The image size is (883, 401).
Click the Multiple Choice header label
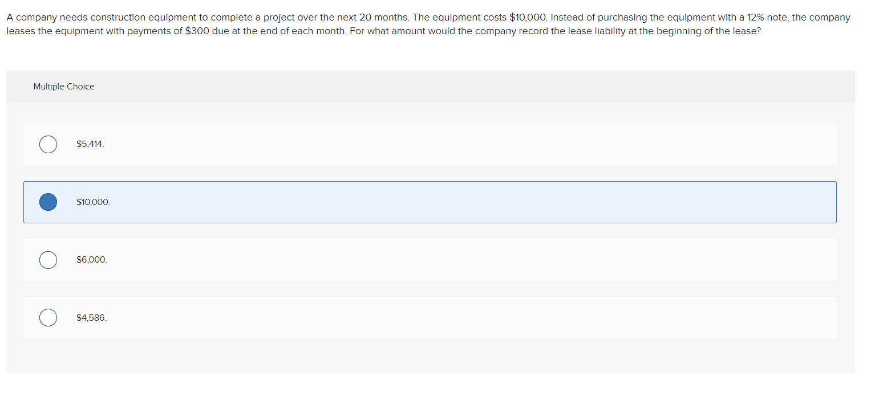tap(63, 86)
